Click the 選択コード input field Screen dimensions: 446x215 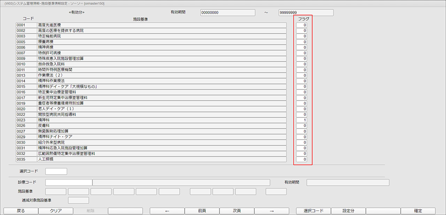point(56,171)
